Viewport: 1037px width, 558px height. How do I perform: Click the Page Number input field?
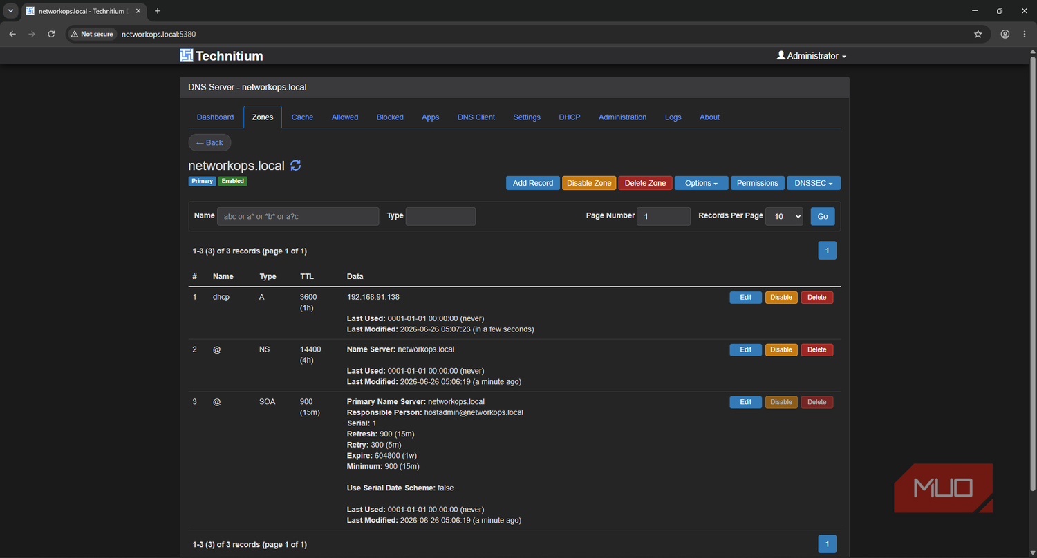click(664, 216)
